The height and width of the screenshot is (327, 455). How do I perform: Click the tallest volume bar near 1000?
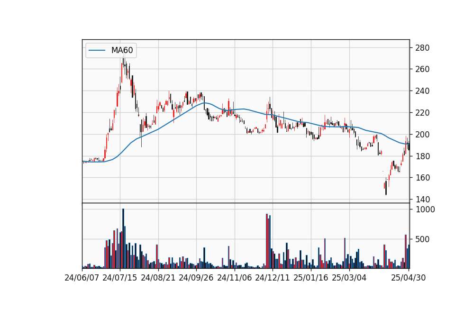[123, 238]
